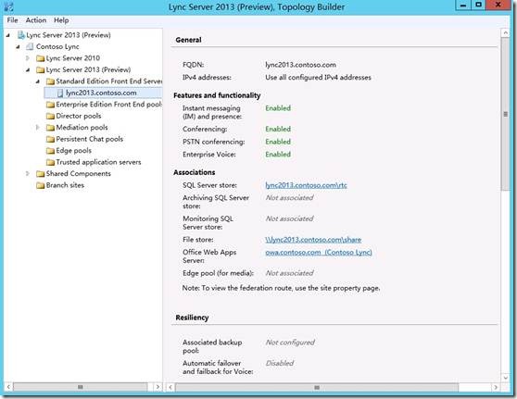
Task: Select Enterprise Edition Front End pools item
Action: 108,105
